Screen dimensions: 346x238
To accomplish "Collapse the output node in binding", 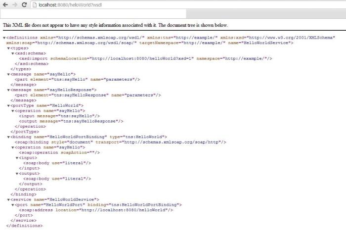I will point(16,173).
